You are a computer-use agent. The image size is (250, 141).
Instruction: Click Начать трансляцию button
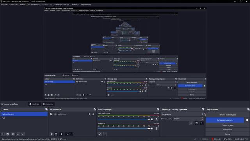pyautogui.click(x=227, y=115)
